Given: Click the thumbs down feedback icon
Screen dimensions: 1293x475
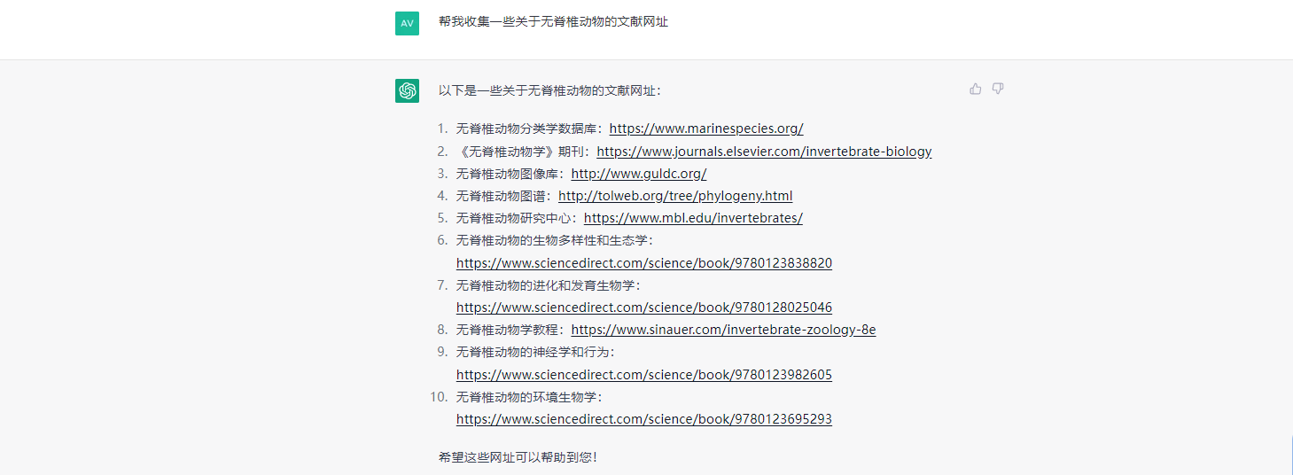Looking at the screenshot, I should tap(998, 89).
